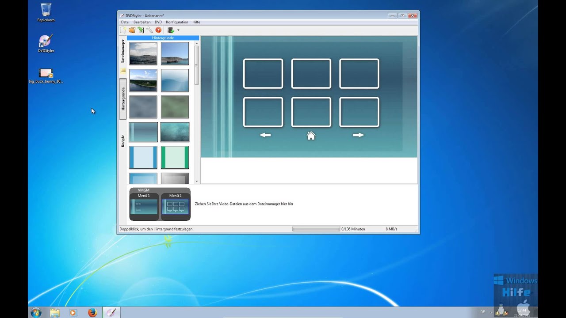This screenshot has width=566, height=318.
Task: Select the DVDStyler desktop shortcut
Action: point(46,44)
